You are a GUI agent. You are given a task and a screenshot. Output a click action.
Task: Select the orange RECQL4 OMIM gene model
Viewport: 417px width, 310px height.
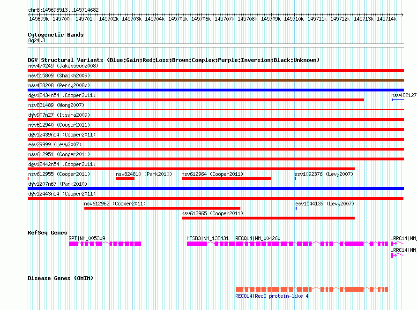click(312, 289)
